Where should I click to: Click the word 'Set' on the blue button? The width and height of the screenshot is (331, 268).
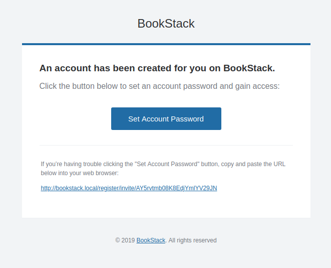coord(134,119)
